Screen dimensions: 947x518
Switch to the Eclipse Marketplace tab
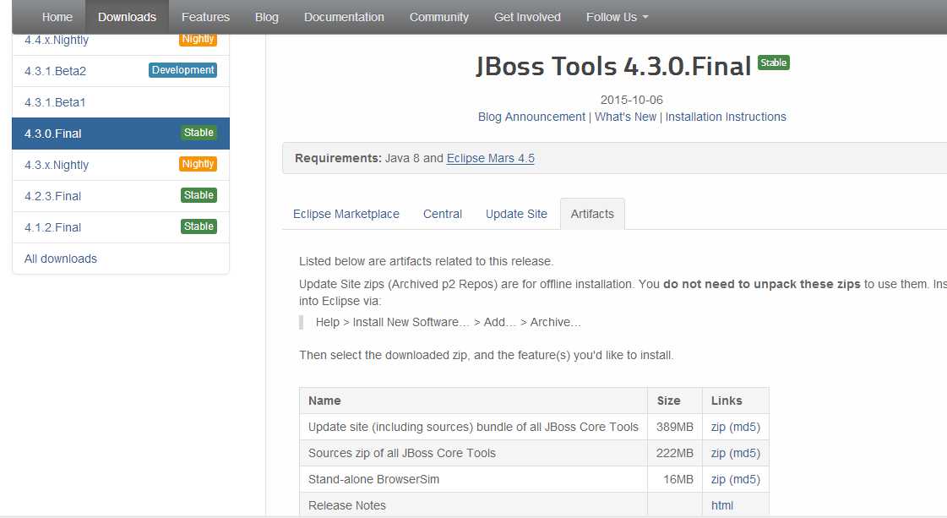point(346,214)
